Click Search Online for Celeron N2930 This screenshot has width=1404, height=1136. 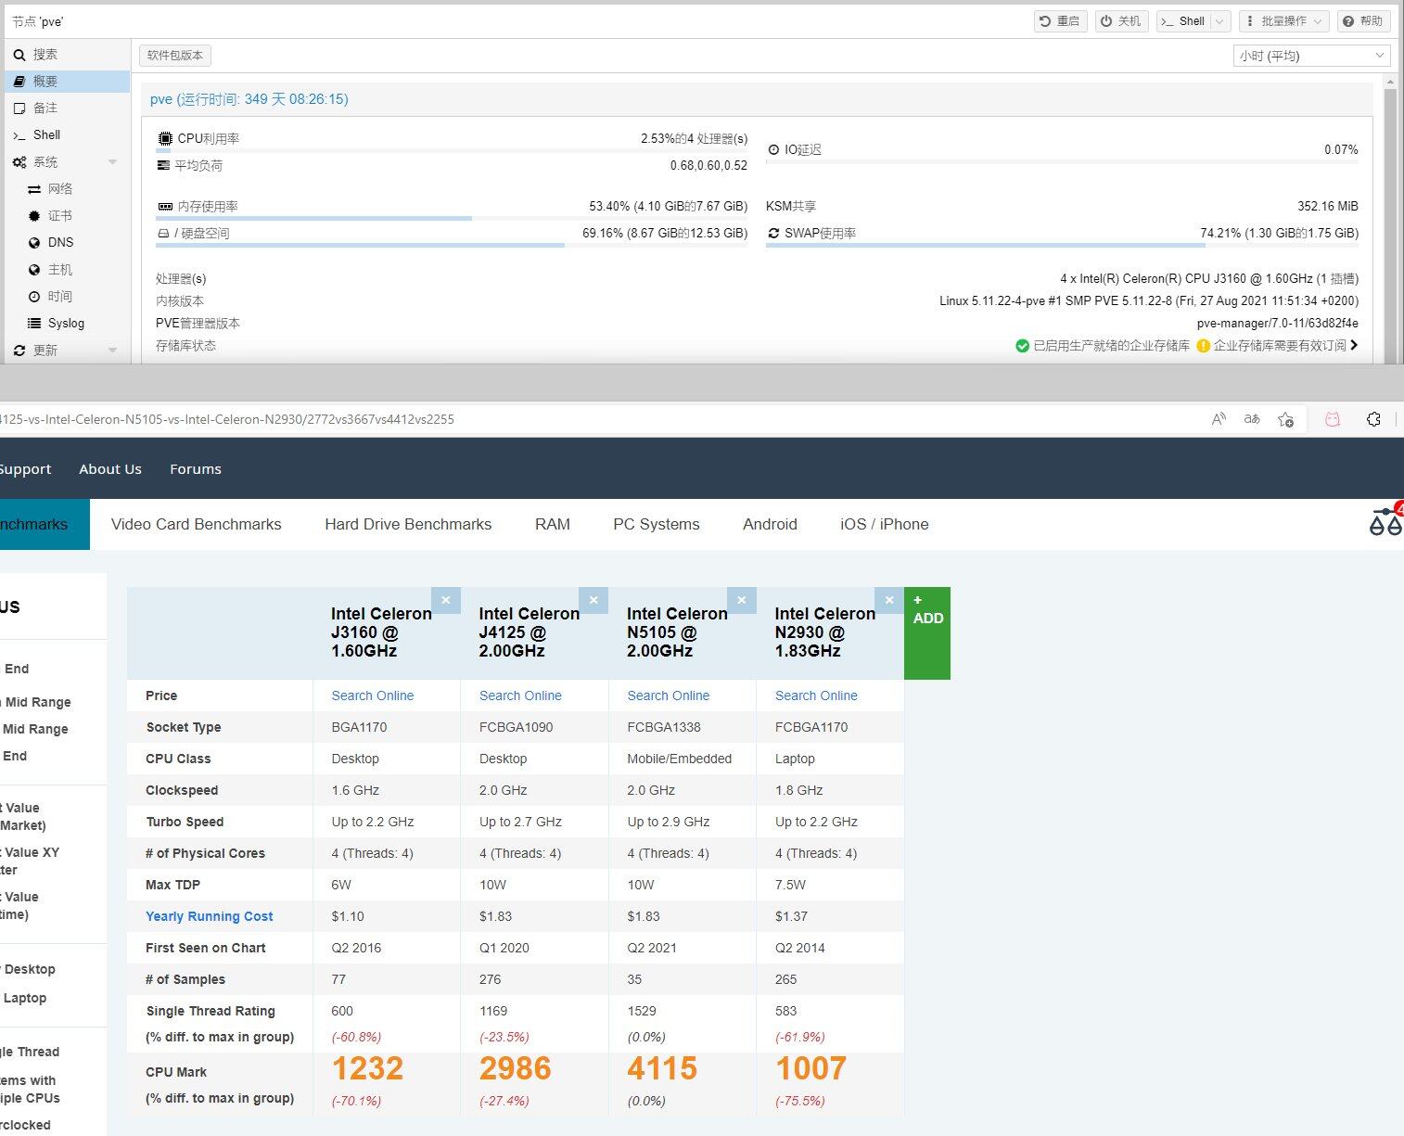(816, 696)
